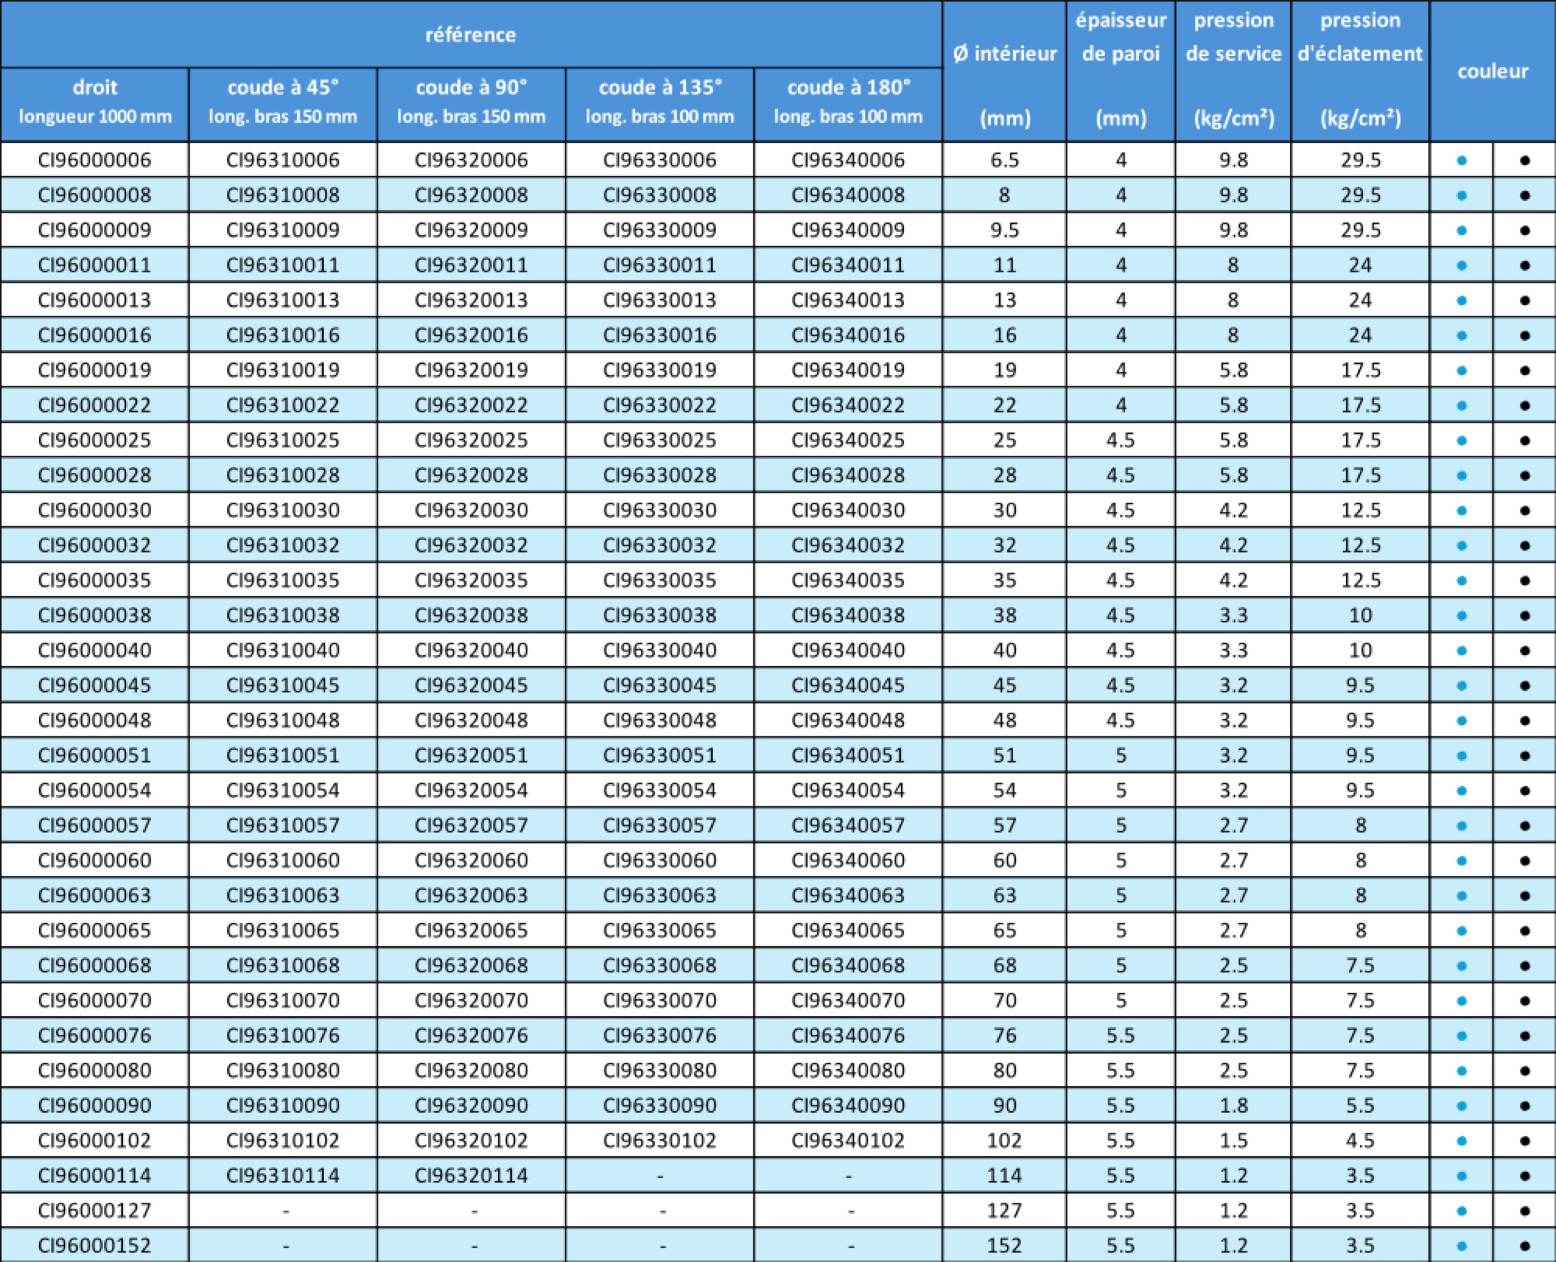Screen dimensions: 1556x1262
Task: Click the 'couleur' column header
Action: point(1493,71)
